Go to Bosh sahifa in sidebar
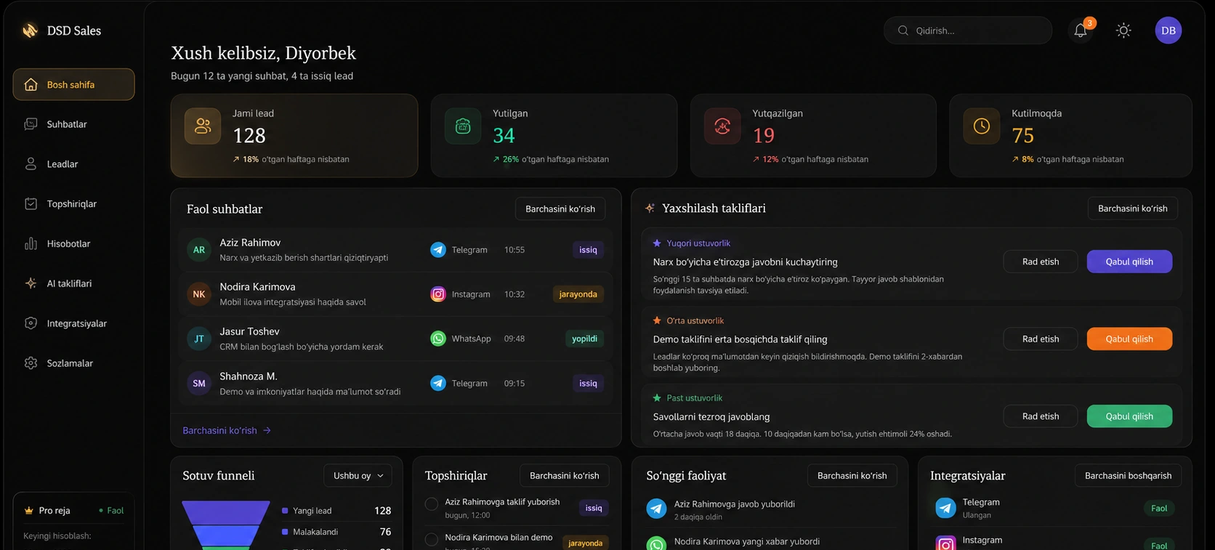 (x=73, y=84)
